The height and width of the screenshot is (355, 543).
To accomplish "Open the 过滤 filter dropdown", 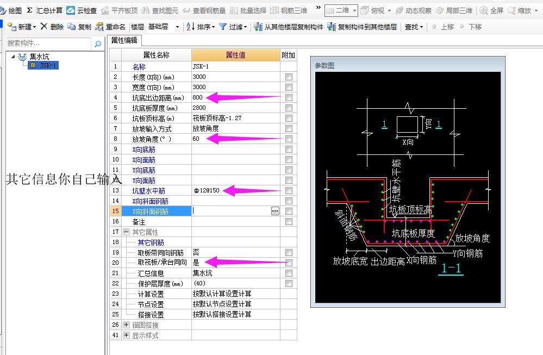I will [245, 27].
